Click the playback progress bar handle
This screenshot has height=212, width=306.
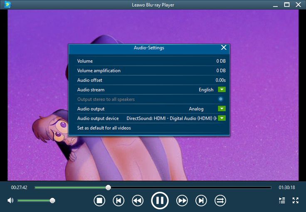point(109,187)
